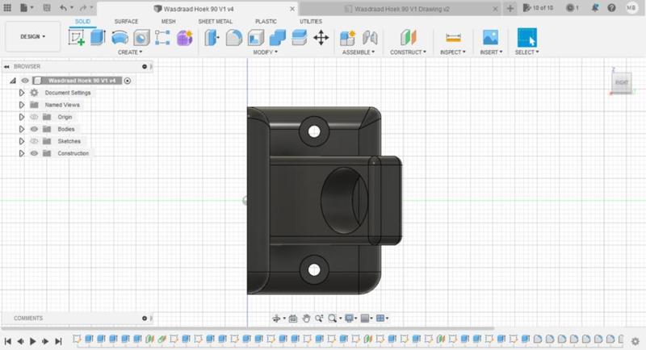Click the Select tool icon
The width and height of the screenshot is (646, 350).
(527, 37)
